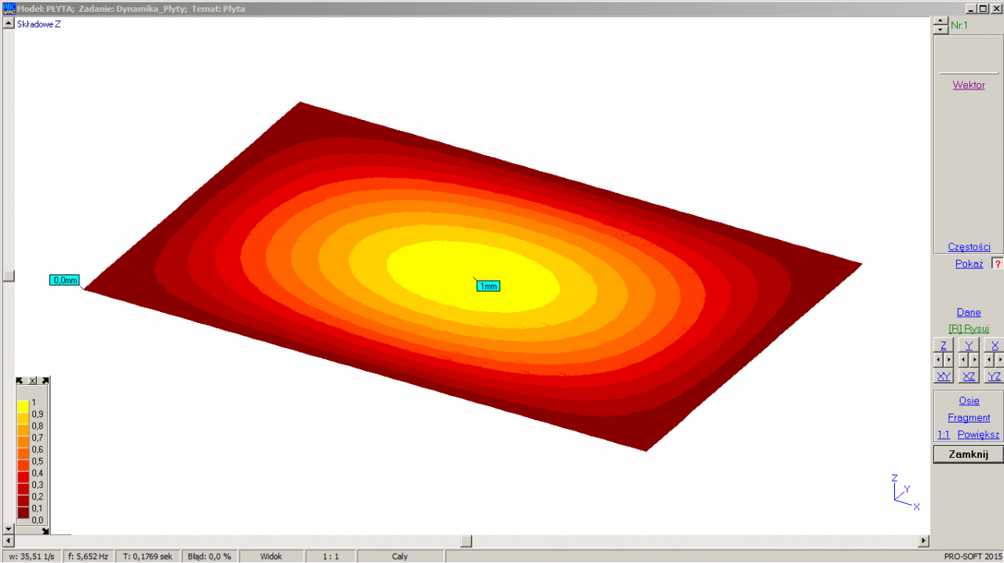Select the 0,0mm corner value label
Screen dimensions: 1004x563
[x=64, y=280]
